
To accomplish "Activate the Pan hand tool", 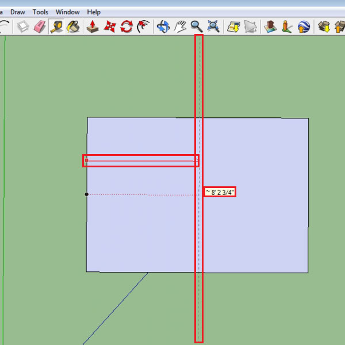I will (x=180, y=26).
